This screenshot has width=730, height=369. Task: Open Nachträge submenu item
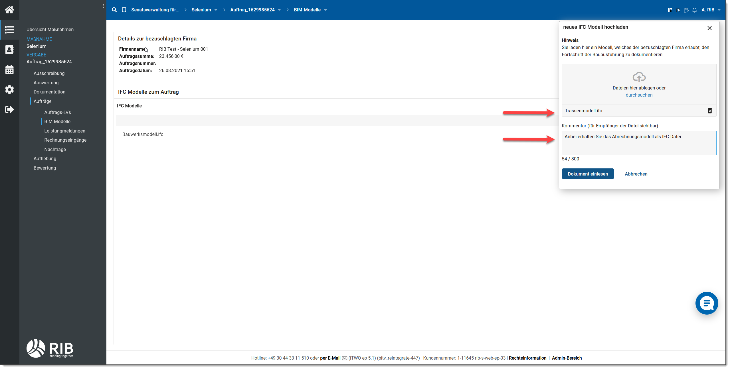pos(55,149)
